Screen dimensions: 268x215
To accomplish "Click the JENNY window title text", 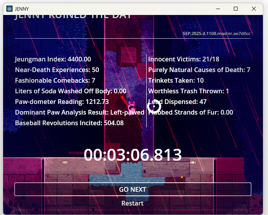I will 22,9.
